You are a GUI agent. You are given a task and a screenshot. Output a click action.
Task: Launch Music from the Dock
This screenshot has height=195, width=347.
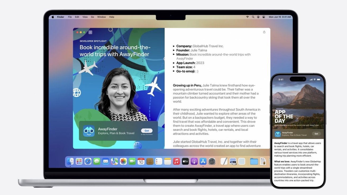pyautogui.click(x=176, y=161)
